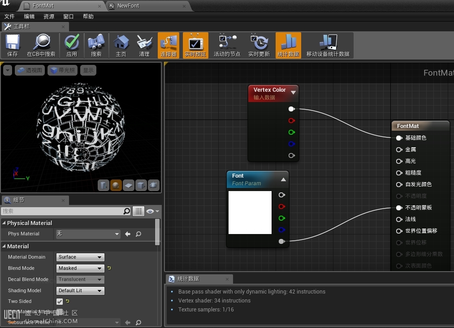The height and width of the screenshot is (328, 454).
Task: Open the Material Domain dropdown showing Surface
Action: pyautogui.click(x=80, y=257)
